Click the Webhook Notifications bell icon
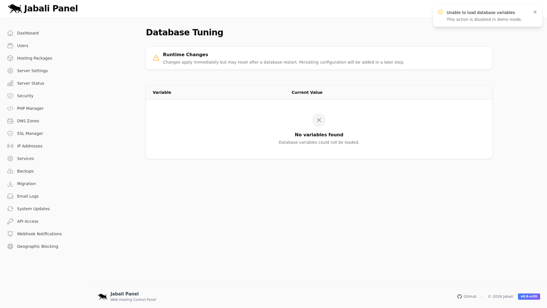 click(x=10, y=234)
